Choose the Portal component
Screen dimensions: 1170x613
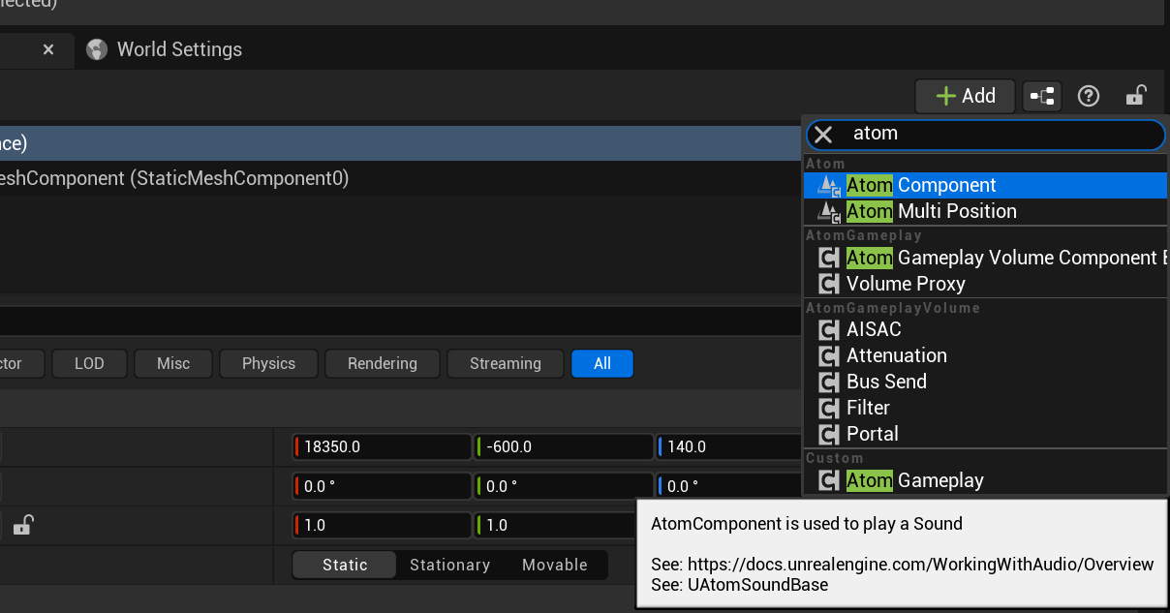click(985, 434)
